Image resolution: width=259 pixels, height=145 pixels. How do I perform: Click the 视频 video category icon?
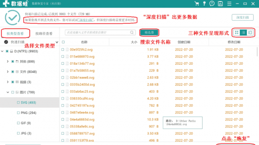[x=17, y=82]
